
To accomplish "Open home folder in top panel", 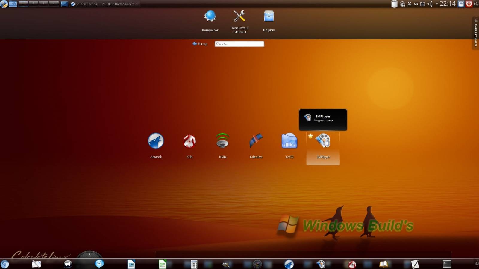I will point(13,4).
